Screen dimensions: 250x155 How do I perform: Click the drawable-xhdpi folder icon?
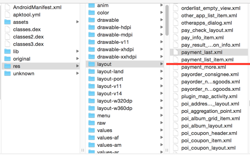pyautogui.click(x=92, y=49)
